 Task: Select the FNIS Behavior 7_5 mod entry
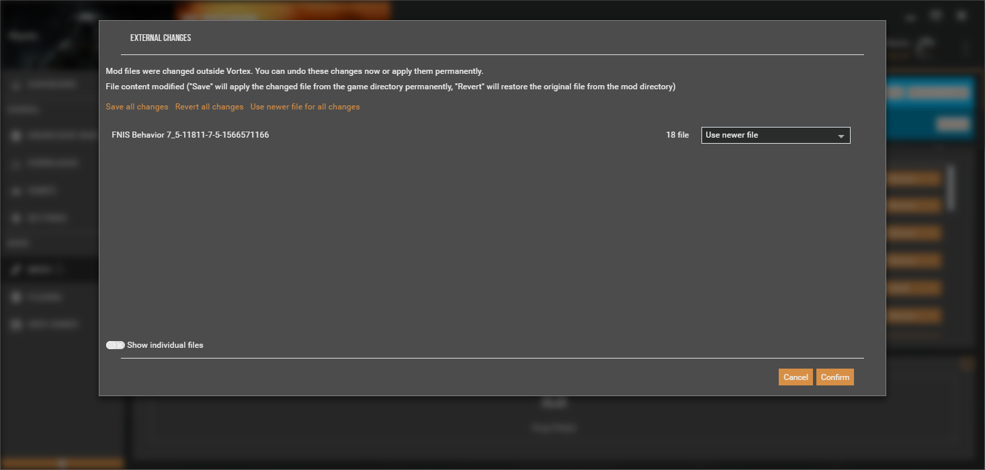click(x=190, y=135)
